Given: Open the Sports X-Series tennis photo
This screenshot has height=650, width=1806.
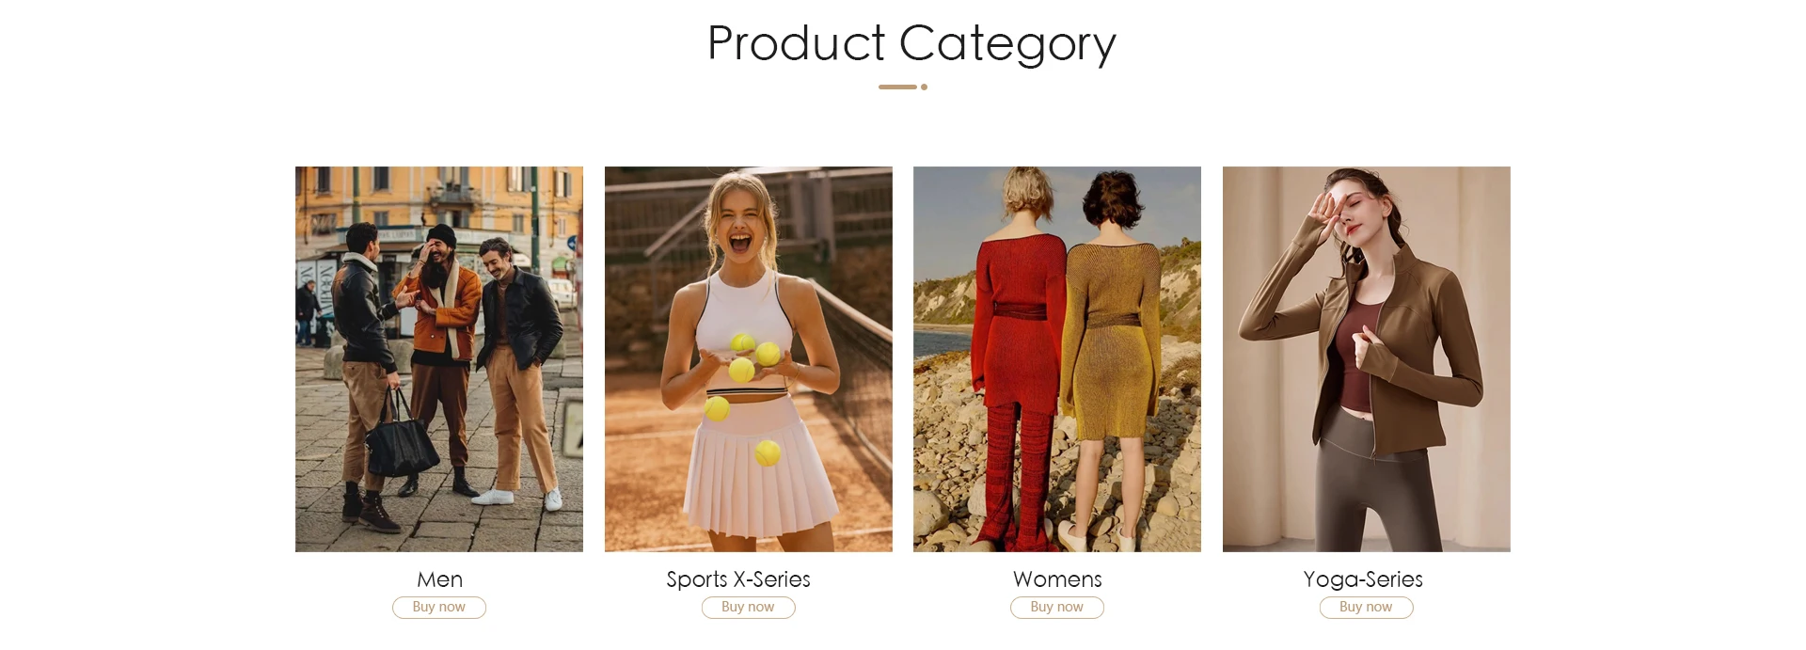Looking at the screenshot, I should 749,359.
